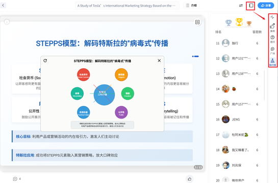Image resolution: width=278 pixels, height=183 pixels.
Task: Toggle the sidebar panel icon
Action: (250, 6)
